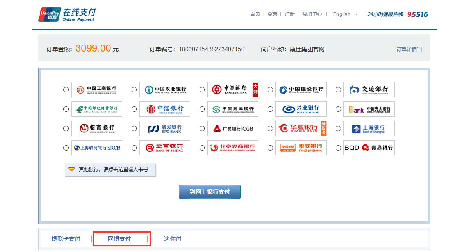Select the Industrial Bank 兴业银行 logo
Viewport: 470px width, 252px height.
pos(301,109)
